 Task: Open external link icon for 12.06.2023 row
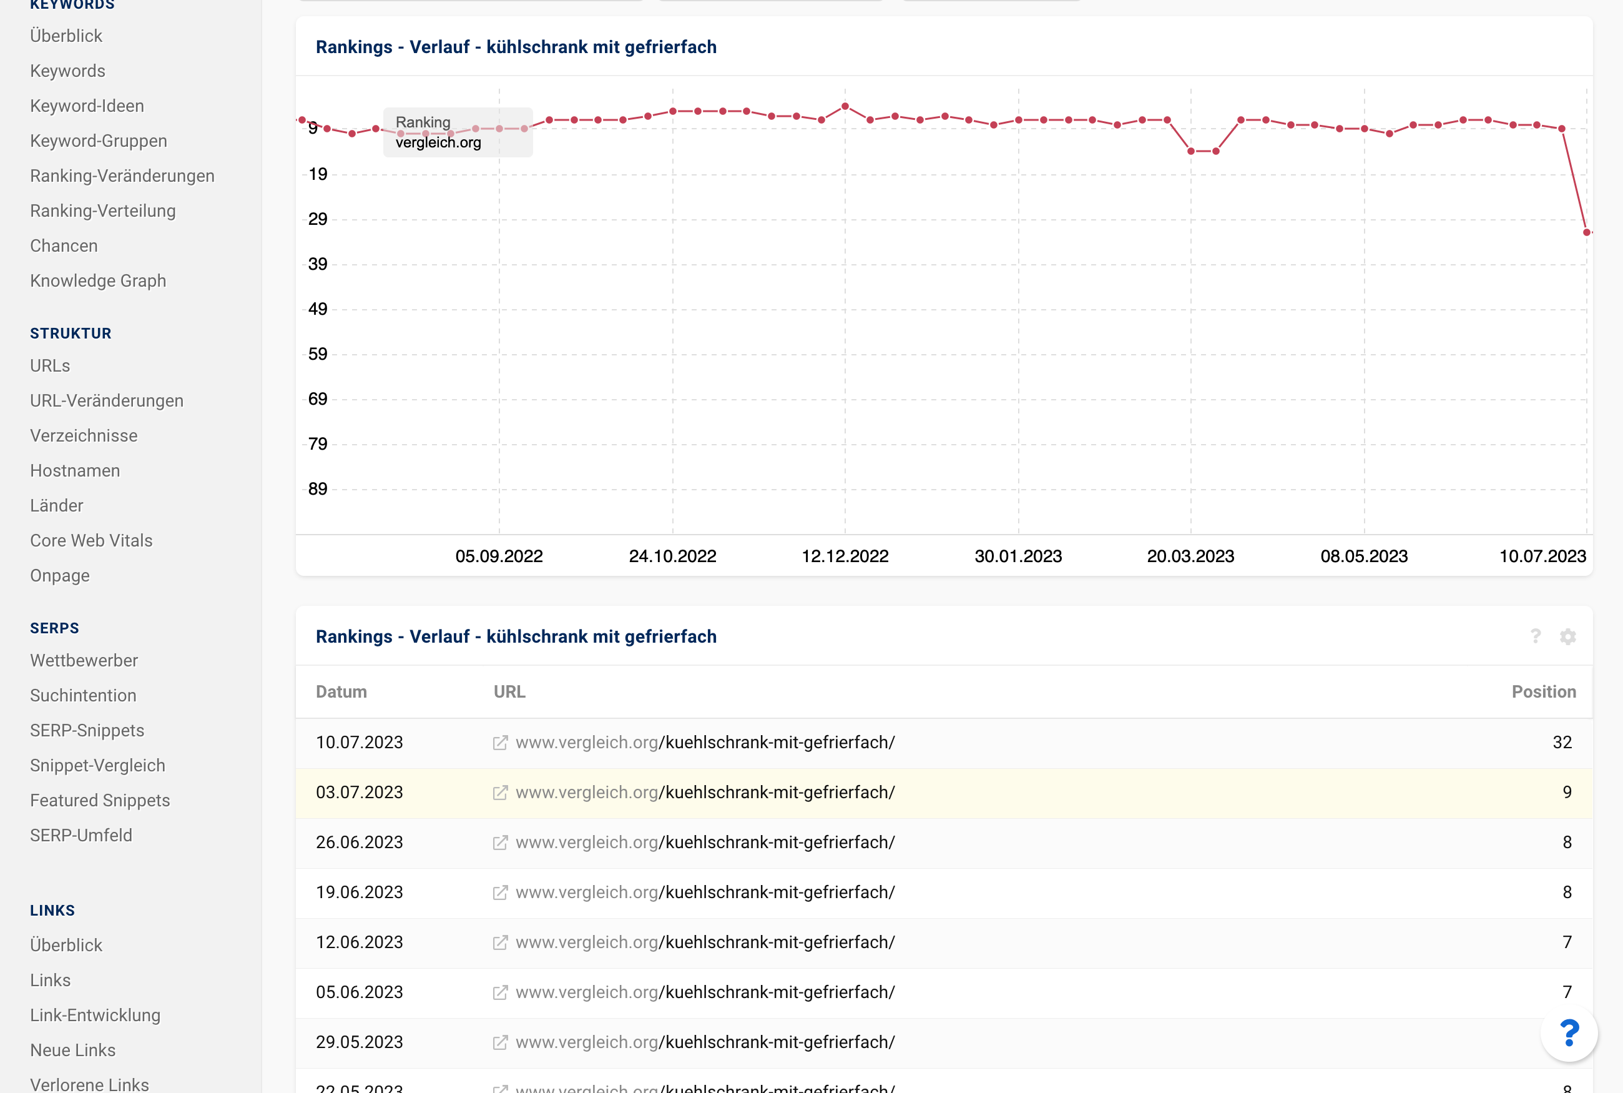point(499,942)
